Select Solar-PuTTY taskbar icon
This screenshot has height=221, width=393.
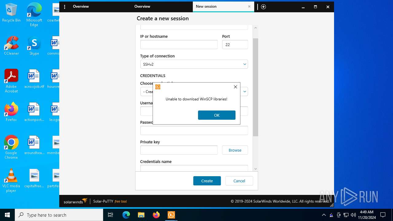171,215
